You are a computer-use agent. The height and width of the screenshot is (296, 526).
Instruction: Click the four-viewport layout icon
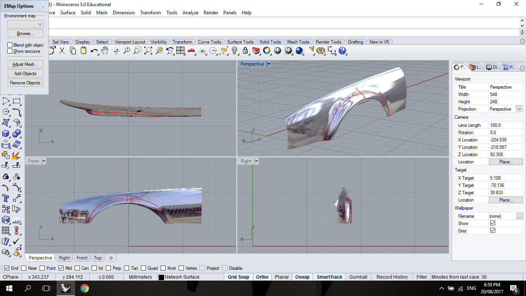(180, 50)
